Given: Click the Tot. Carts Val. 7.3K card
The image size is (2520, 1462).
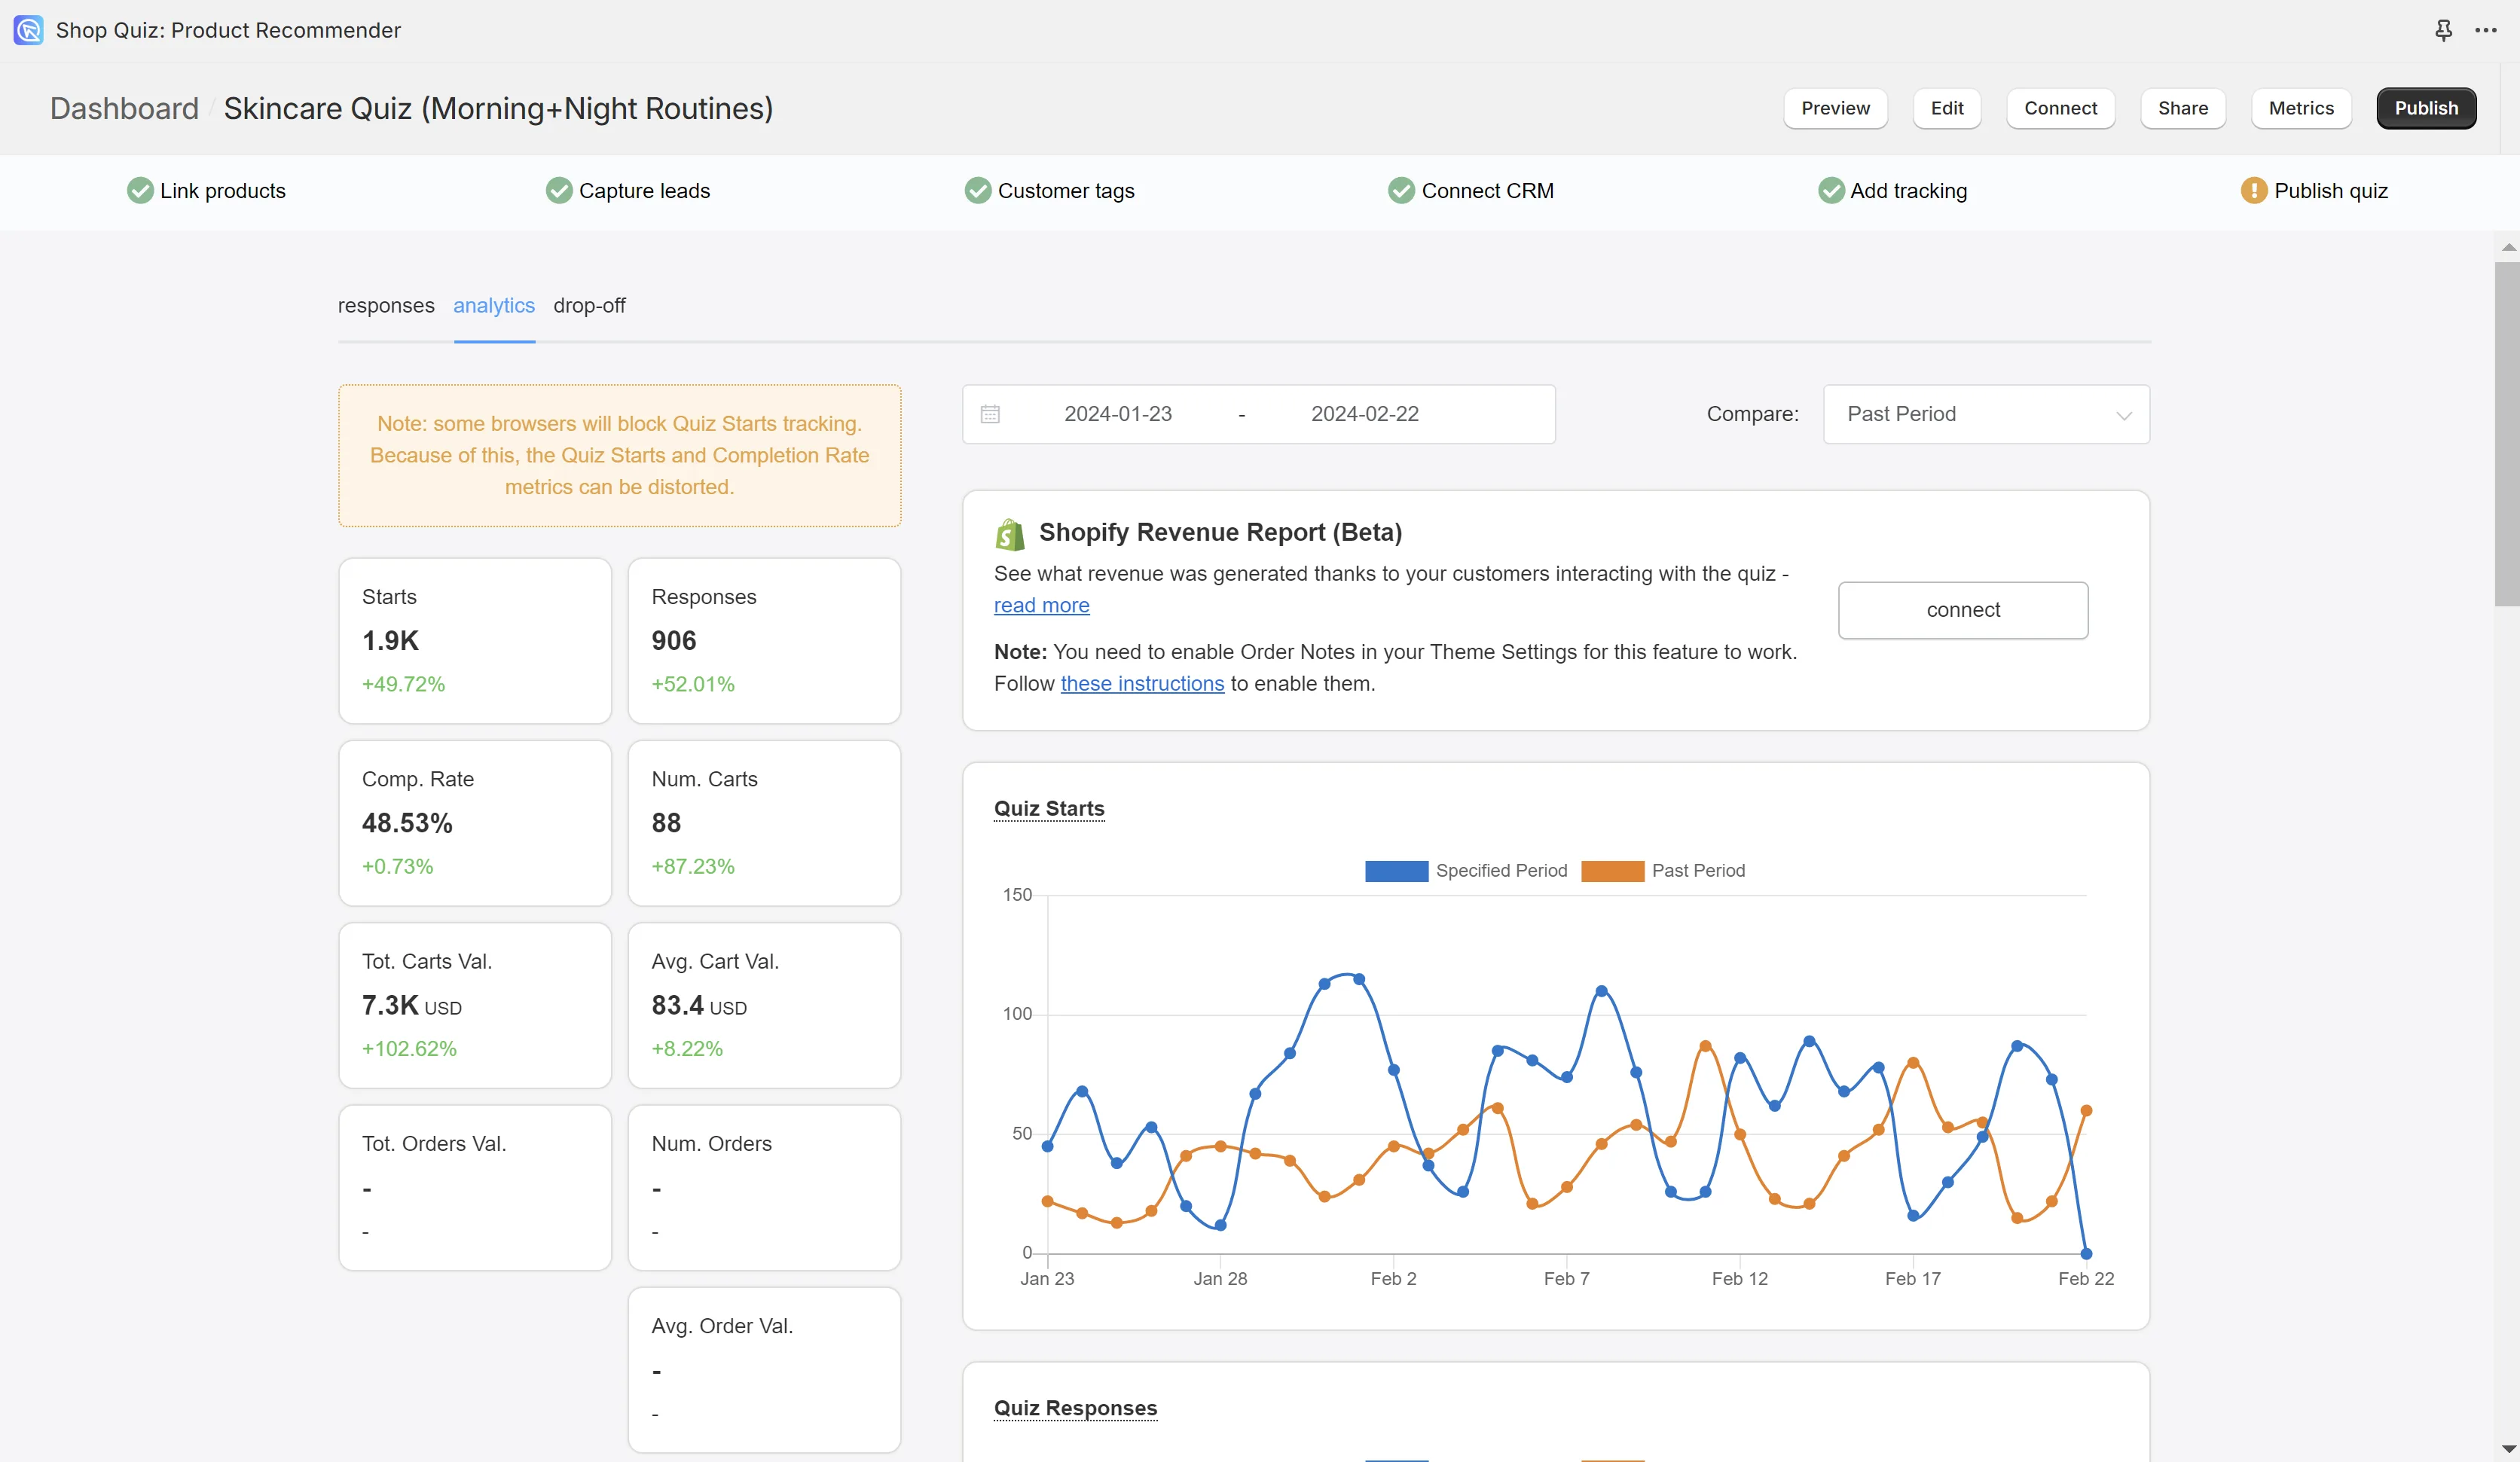Looking at the screenshot, I should (475, 1005).
